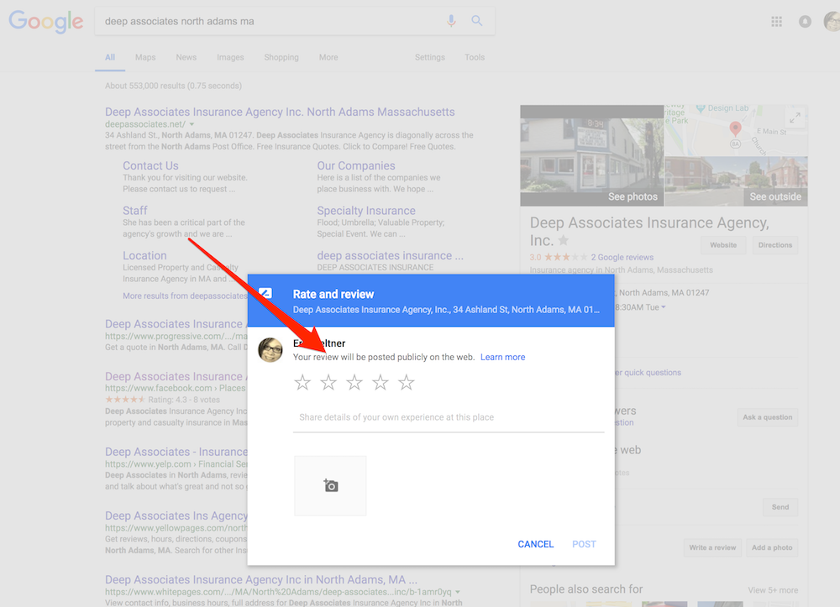Open the Specialty Insurance sitelink
The image size is (840, 607).
tap(366, 211)
